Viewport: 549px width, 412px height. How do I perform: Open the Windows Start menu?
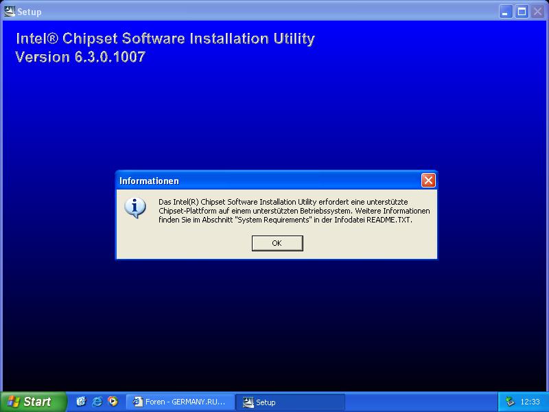click(33, 402)
